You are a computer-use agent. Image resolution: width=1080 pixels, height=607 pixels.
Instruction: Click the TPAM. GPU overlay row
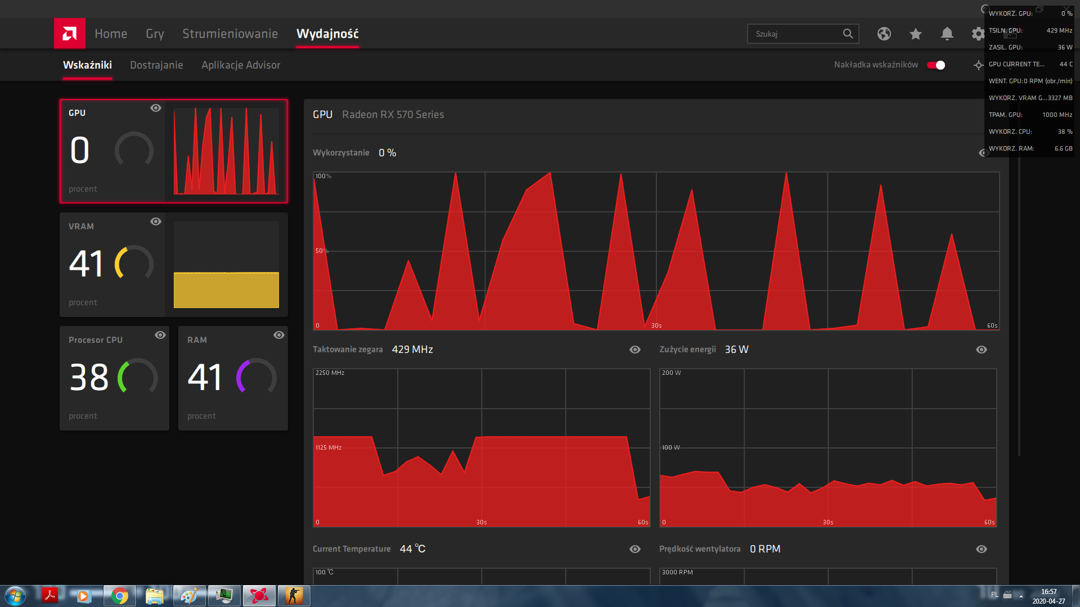tap(1030, 115)
